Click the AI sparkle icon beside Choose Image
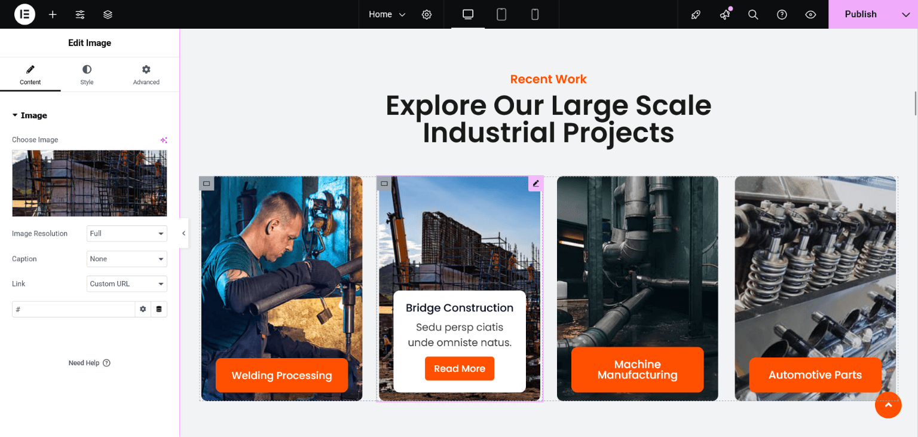Screen dimensions: 918x437 164,140
